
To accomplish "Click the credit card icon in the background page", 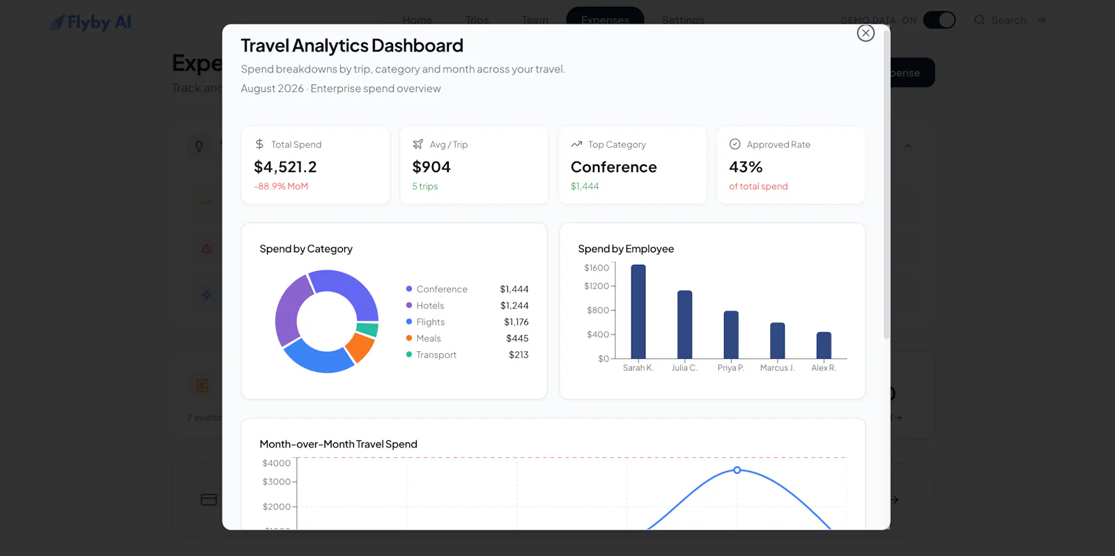I will coord(208,500).
